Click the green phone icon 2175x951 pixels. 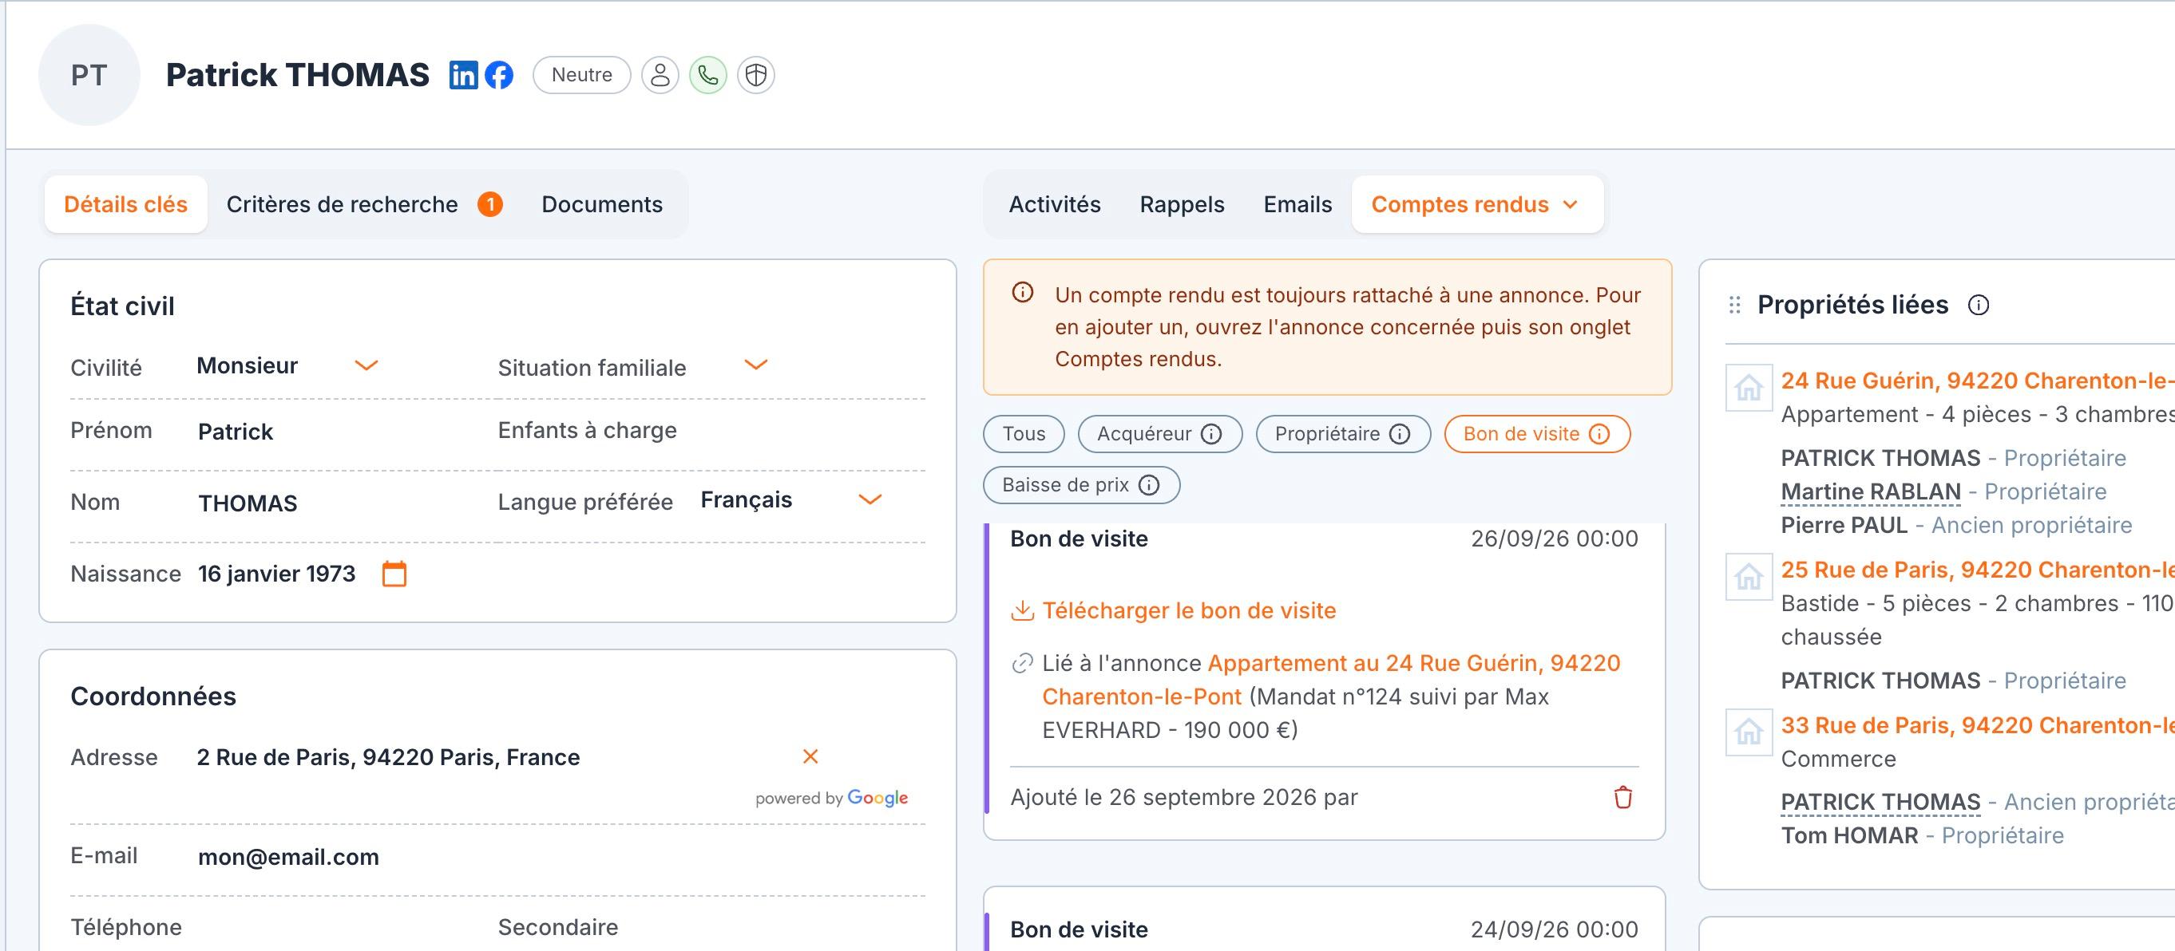click(707, 75)
